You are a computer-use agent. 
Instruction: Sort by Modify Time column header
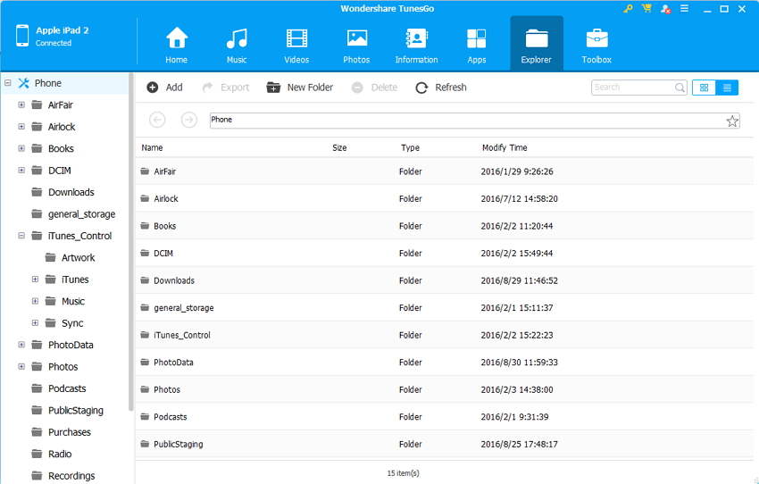(505, 147)
